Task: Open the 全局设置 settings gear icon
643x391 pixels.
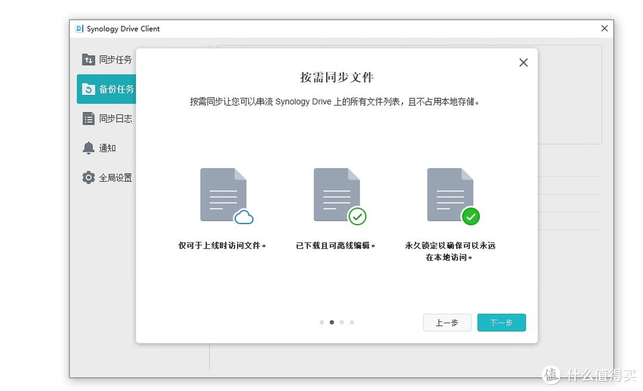Action: point(88,177)
